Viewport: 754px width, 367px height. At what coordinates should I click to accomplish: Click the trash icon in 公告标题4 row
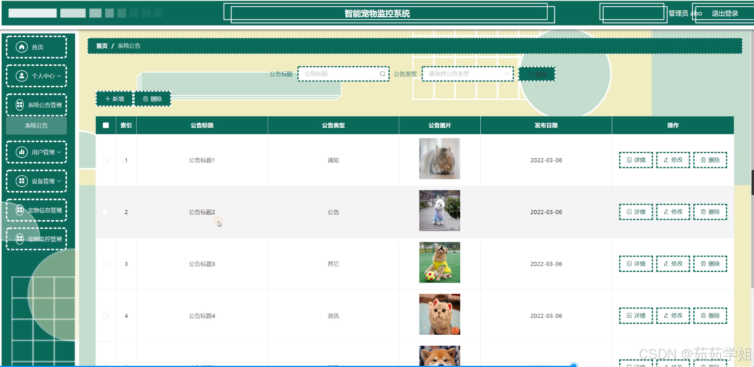click(x=703, y=316)
